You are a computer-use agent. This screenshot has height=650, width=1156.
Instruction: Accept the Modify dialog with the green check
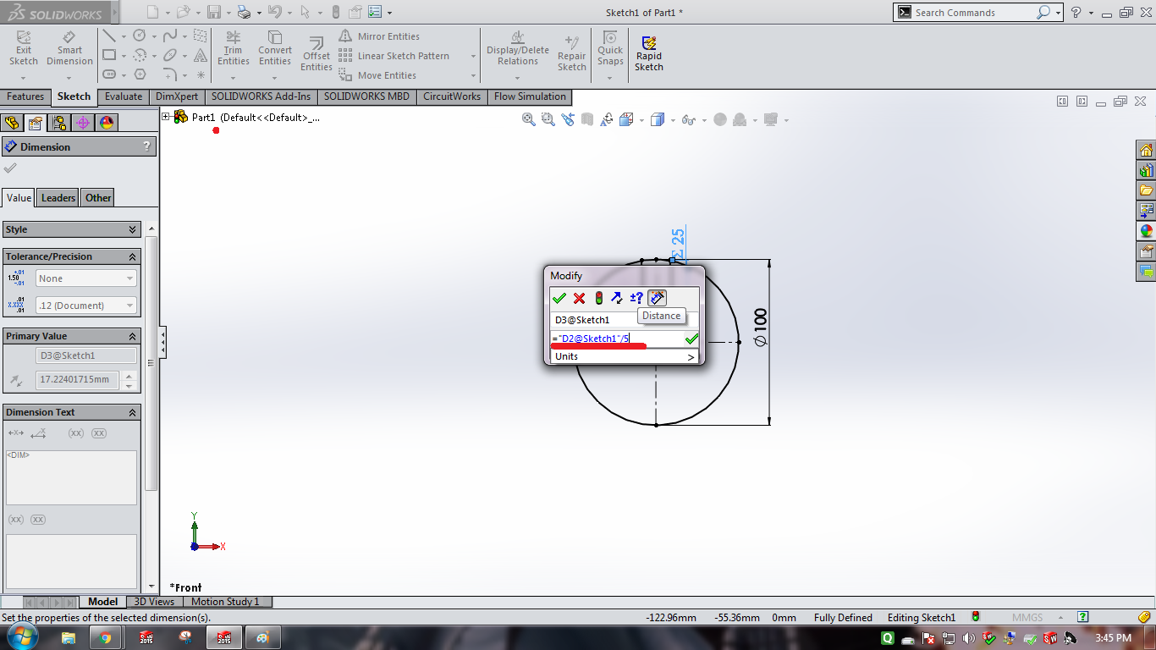559,298
